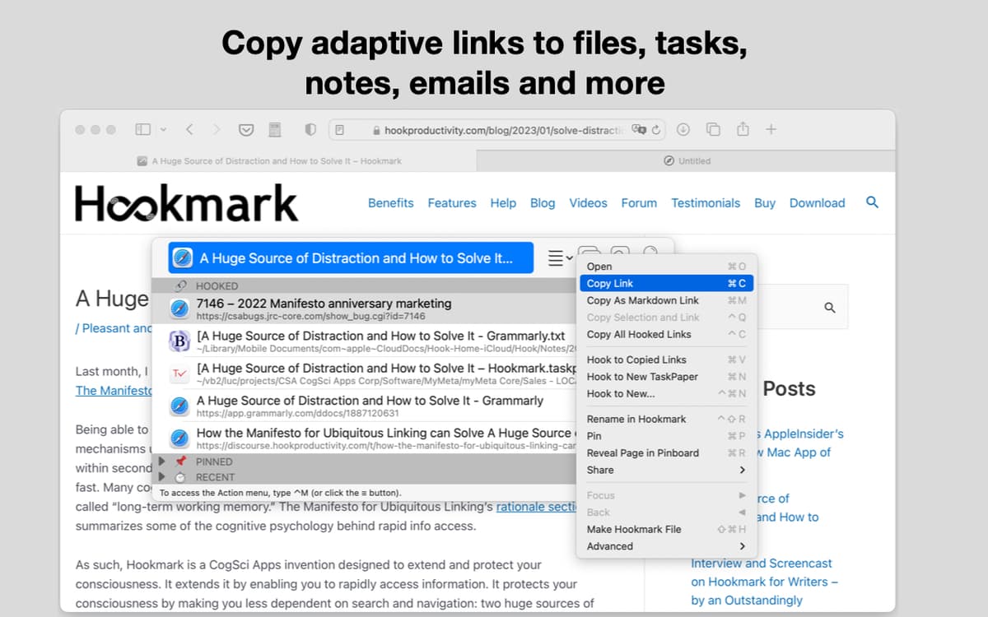Click the website search magnifier icon
This screenshot has width=988, height=617.
872,202
